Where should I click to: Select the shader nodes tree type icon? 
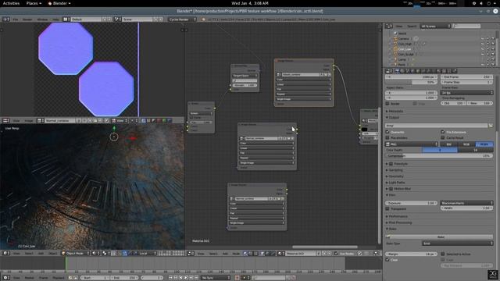(245, 253)
